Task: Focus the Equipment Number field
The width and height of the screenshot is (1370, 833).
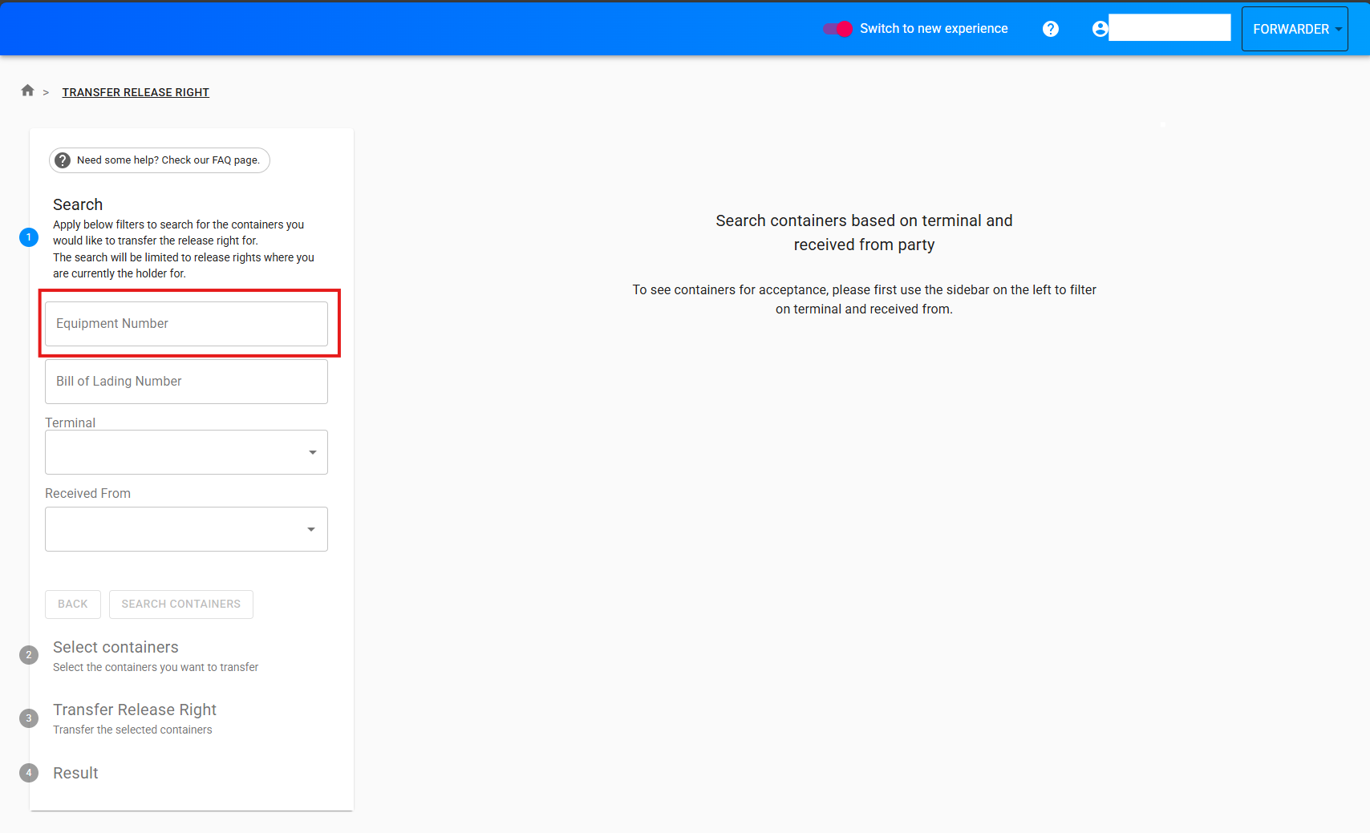Action: [186, 324]
